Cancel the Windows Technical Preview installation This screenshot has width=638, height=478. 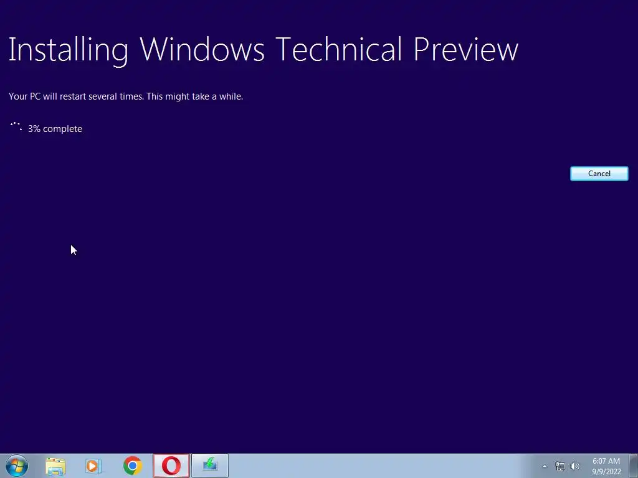tap(599, 174)
